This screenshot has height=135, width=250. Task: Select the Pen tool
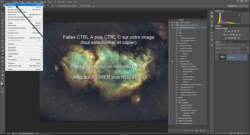[2, 61]
